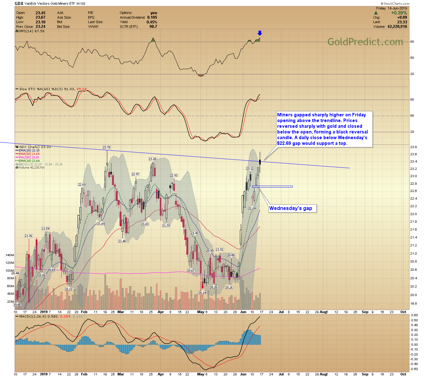Click the red line marker for EMA(50)
This screenshot has height=377, width=424.
pyautogui.click(x=17, y=154)
